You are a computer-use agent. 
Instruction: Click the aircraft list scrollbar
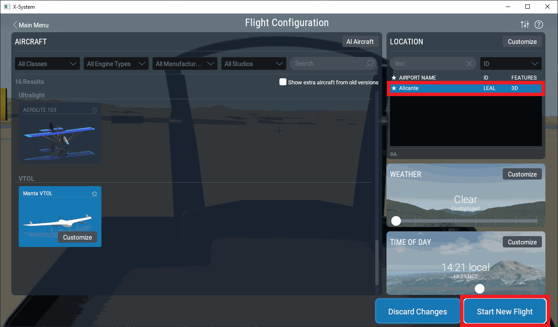pyautogui.click(x=377, y=262)
